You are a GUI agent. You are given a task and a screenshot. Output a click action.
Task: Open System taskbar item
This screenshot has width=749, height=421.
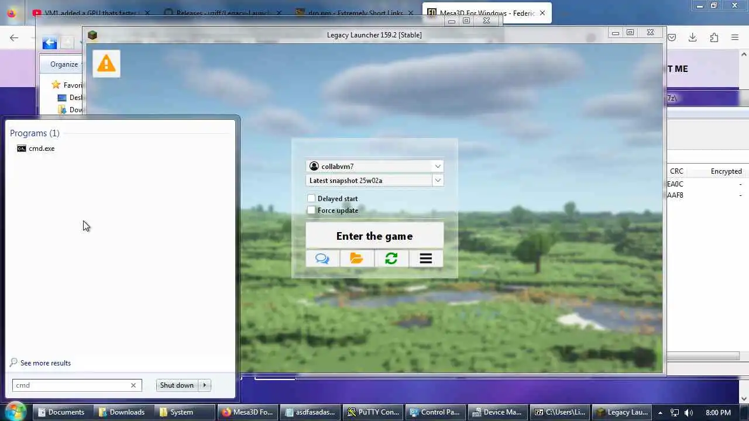point(183,412)
